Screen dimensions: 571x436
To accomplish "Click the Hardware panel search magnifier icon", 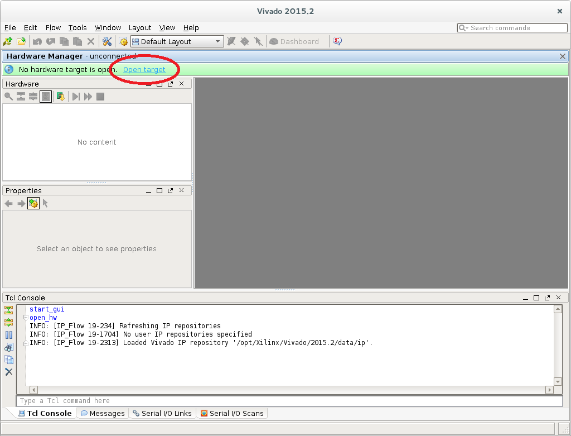I will coord(9,97).
